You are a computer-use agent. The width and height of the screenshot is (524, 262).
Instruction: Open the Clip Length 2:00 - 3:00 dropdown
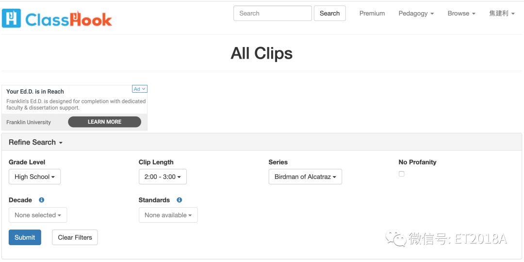pos(163,177)
